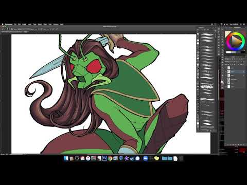
Task: Pick a shade inside the color triangle
Action: pyautogui.click(x=236, y=41)
